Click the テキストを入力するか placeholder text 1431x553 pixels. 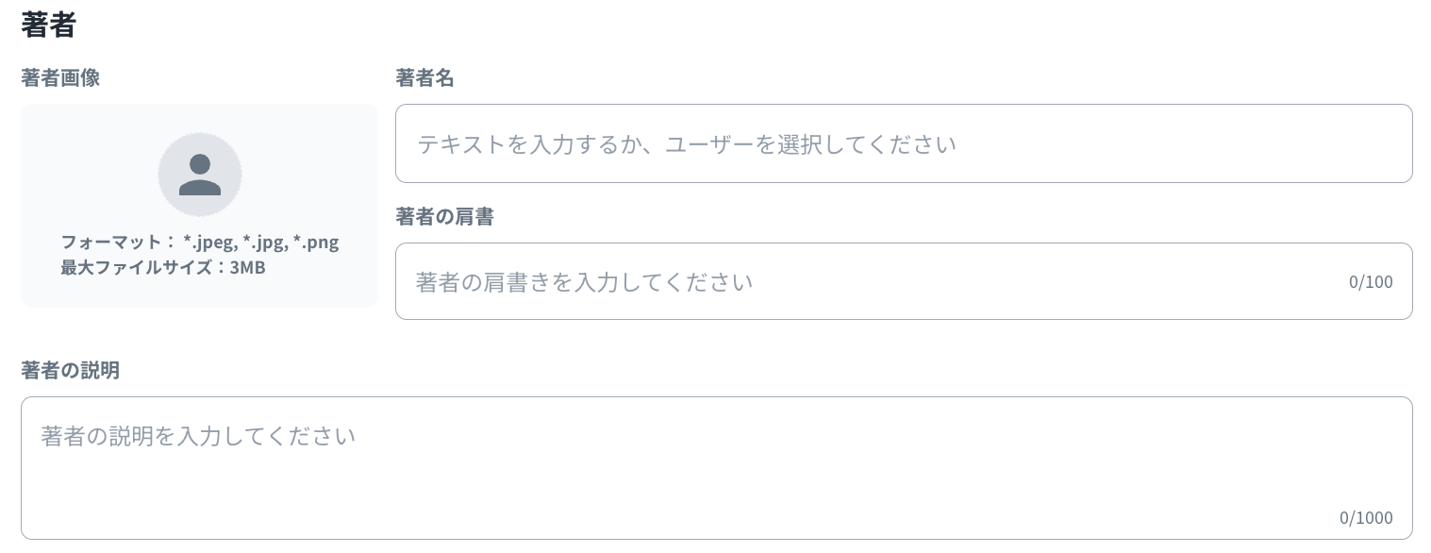687,144
